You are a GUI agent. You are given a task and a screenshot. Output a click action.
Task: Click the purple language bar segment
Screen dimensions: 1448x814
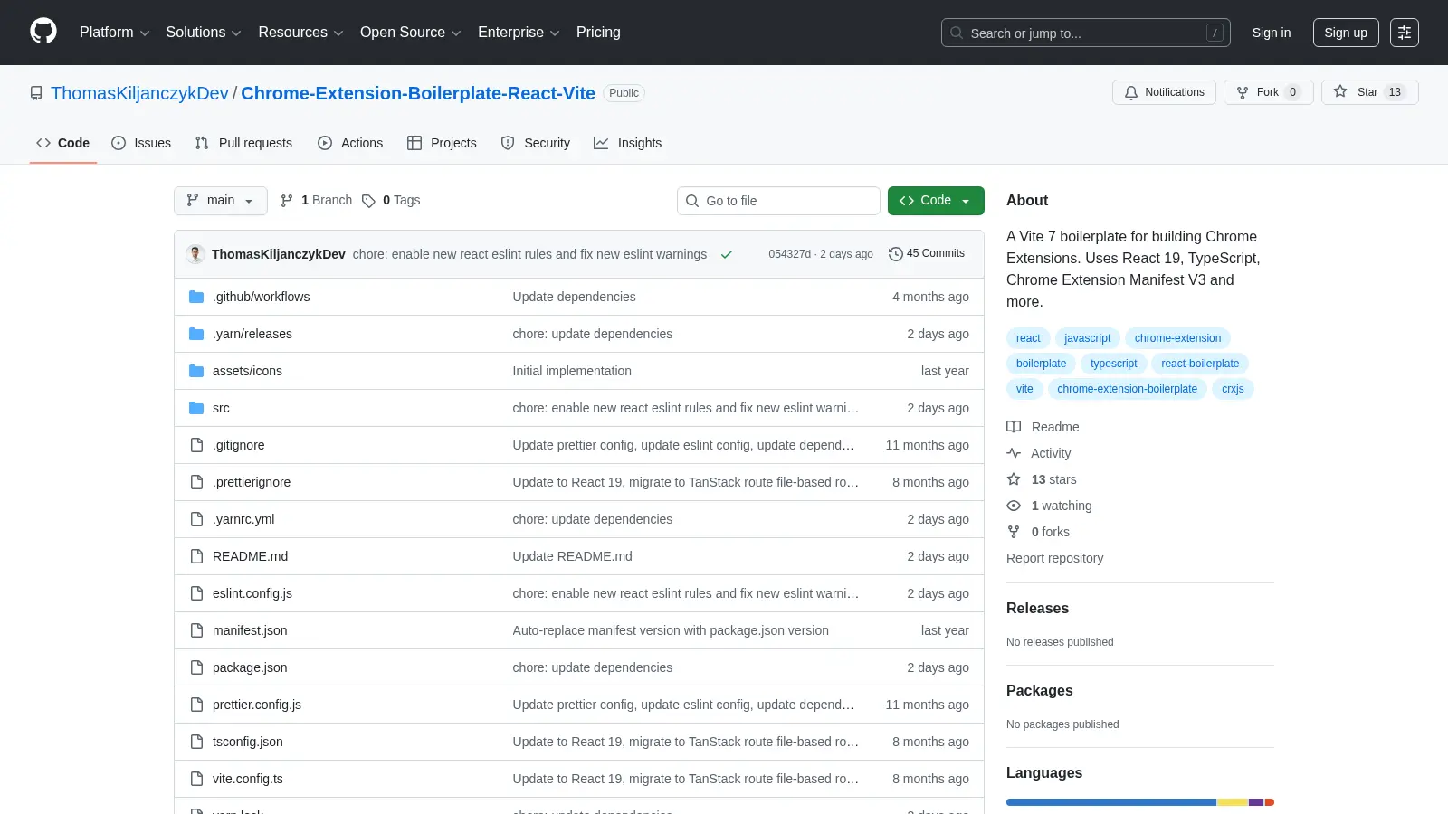click(1256, 802)
